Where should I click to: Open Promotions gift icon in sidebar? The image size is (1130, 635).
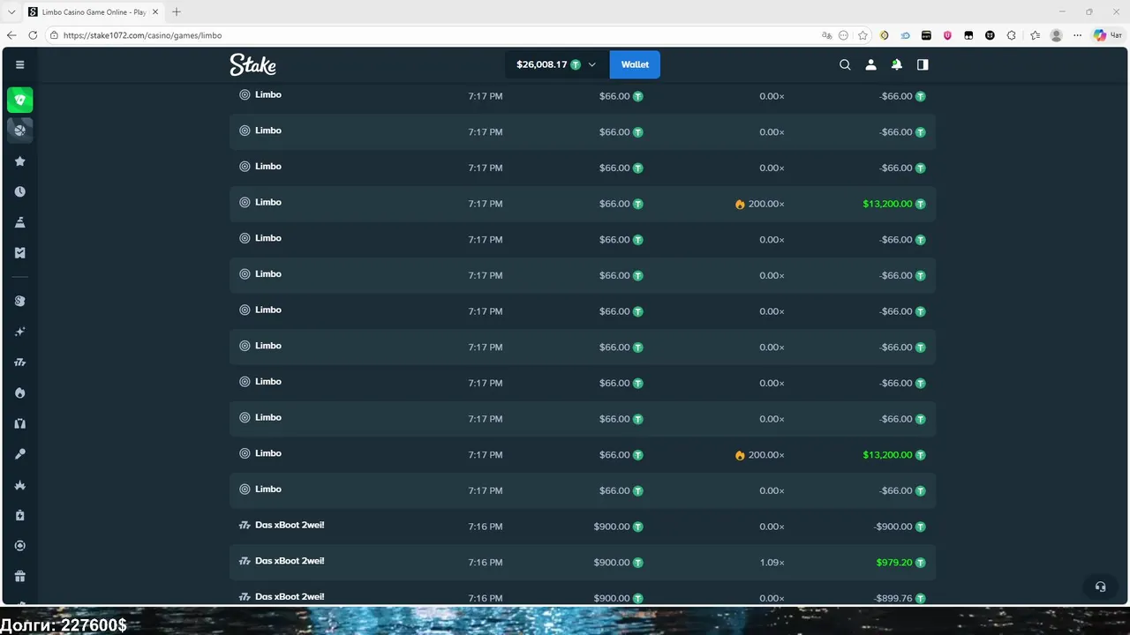pos(20,576)
